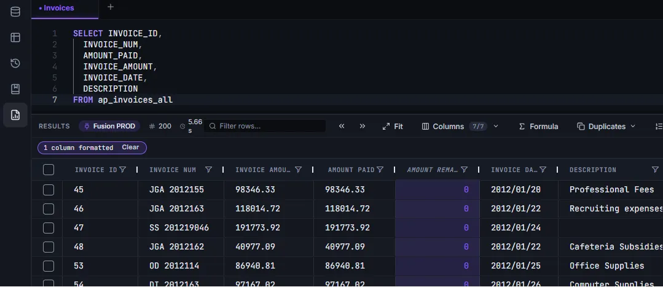Filter the INVOICE NUM column

click(x=208, y=170)
